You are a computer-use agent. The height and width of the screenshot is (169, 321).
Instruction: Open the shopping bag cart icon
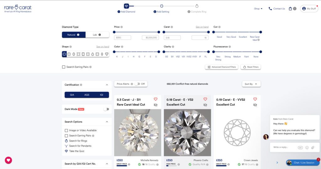[x=290, y=9]
